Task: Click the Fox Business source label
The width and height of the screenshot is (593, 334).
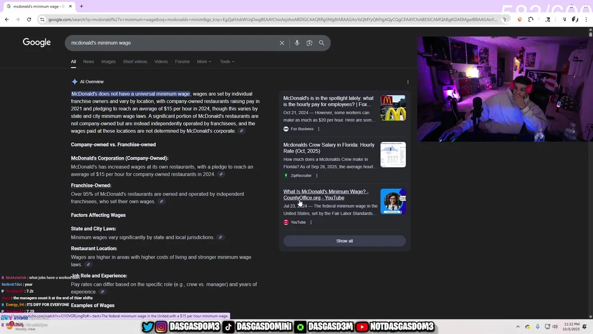Action: click(302, 129)
